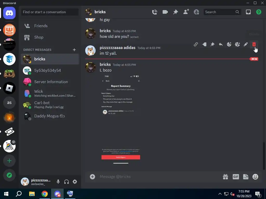This screenshot has height=199, width=266.
Task: Click the 'how old are you?' message text
Action: pyautogui.click(x=114, y=37)
